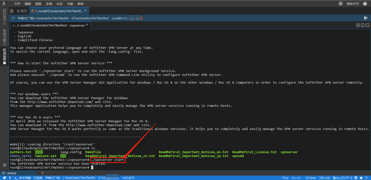The height and width of the screenshot is (180, 371).
Task: Click the Ubuntu logo beside root@8.134
Action: coord(141,18)
